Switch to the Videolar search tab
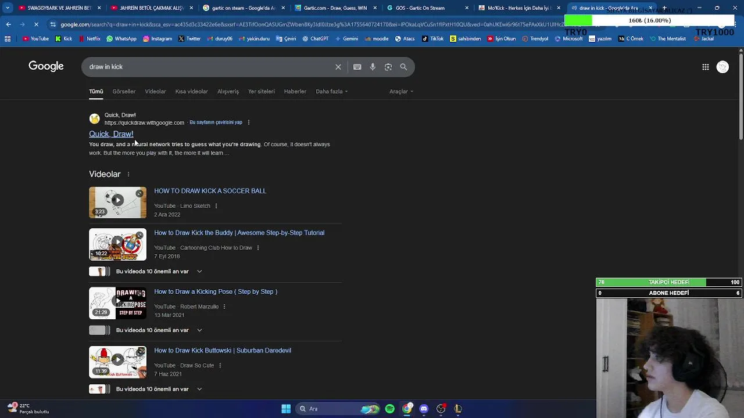744x418 pixels. (x=155, y=92)
